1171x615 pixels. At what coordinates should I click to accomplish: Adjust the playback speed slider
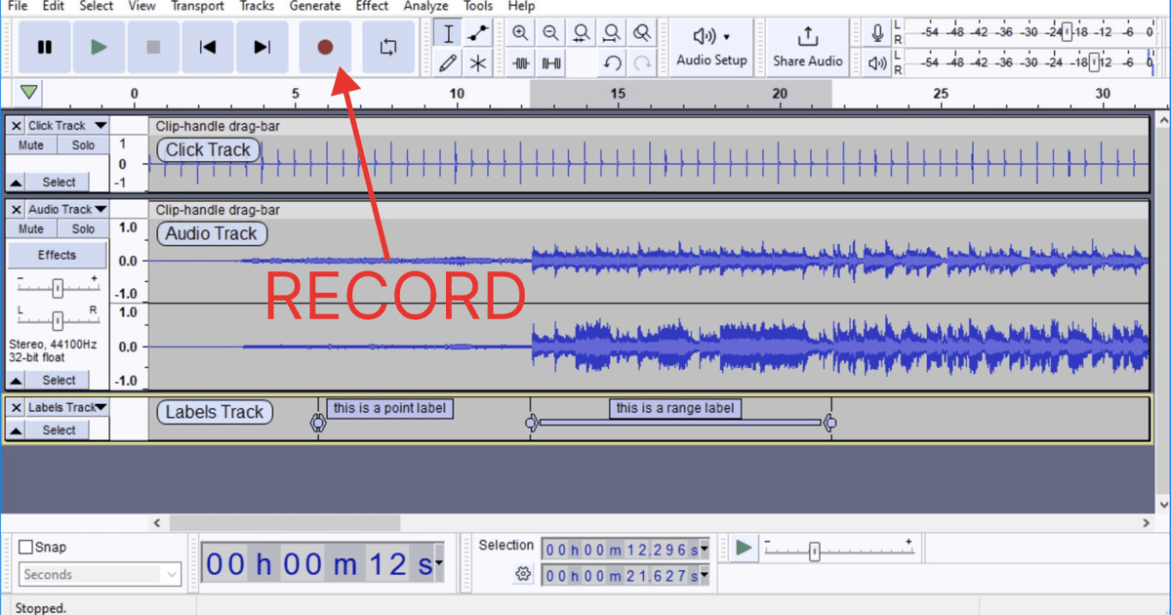[815, 552]
